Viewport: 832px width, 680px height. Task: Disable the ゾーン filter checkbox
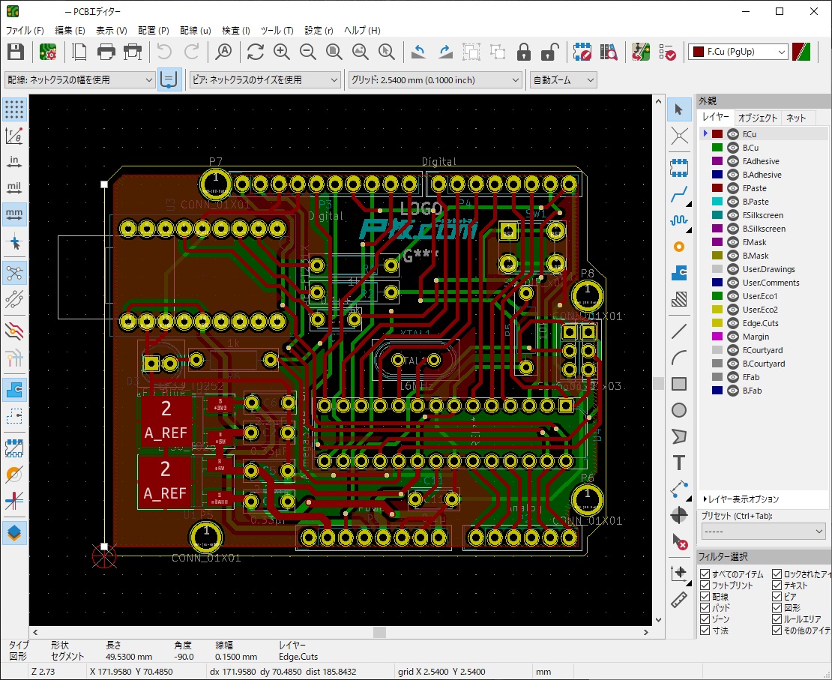(x=703, y=619)
